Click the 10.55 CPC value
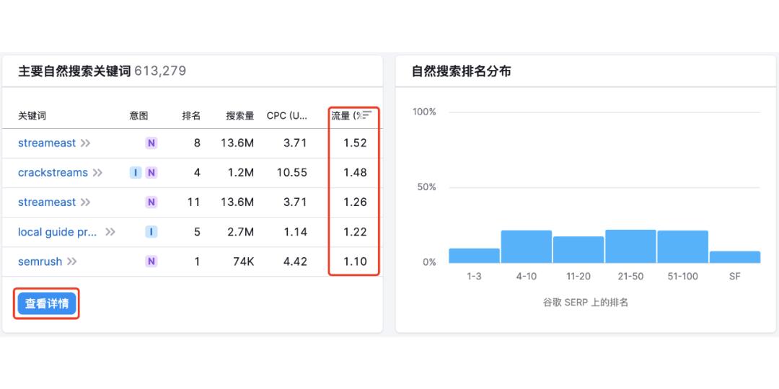This screenshot has width=779, height=389. (292, 173)
